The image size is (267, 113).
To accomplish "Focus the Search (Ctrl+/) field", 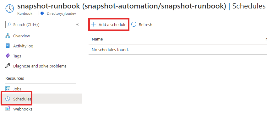I will coord(38,24).
